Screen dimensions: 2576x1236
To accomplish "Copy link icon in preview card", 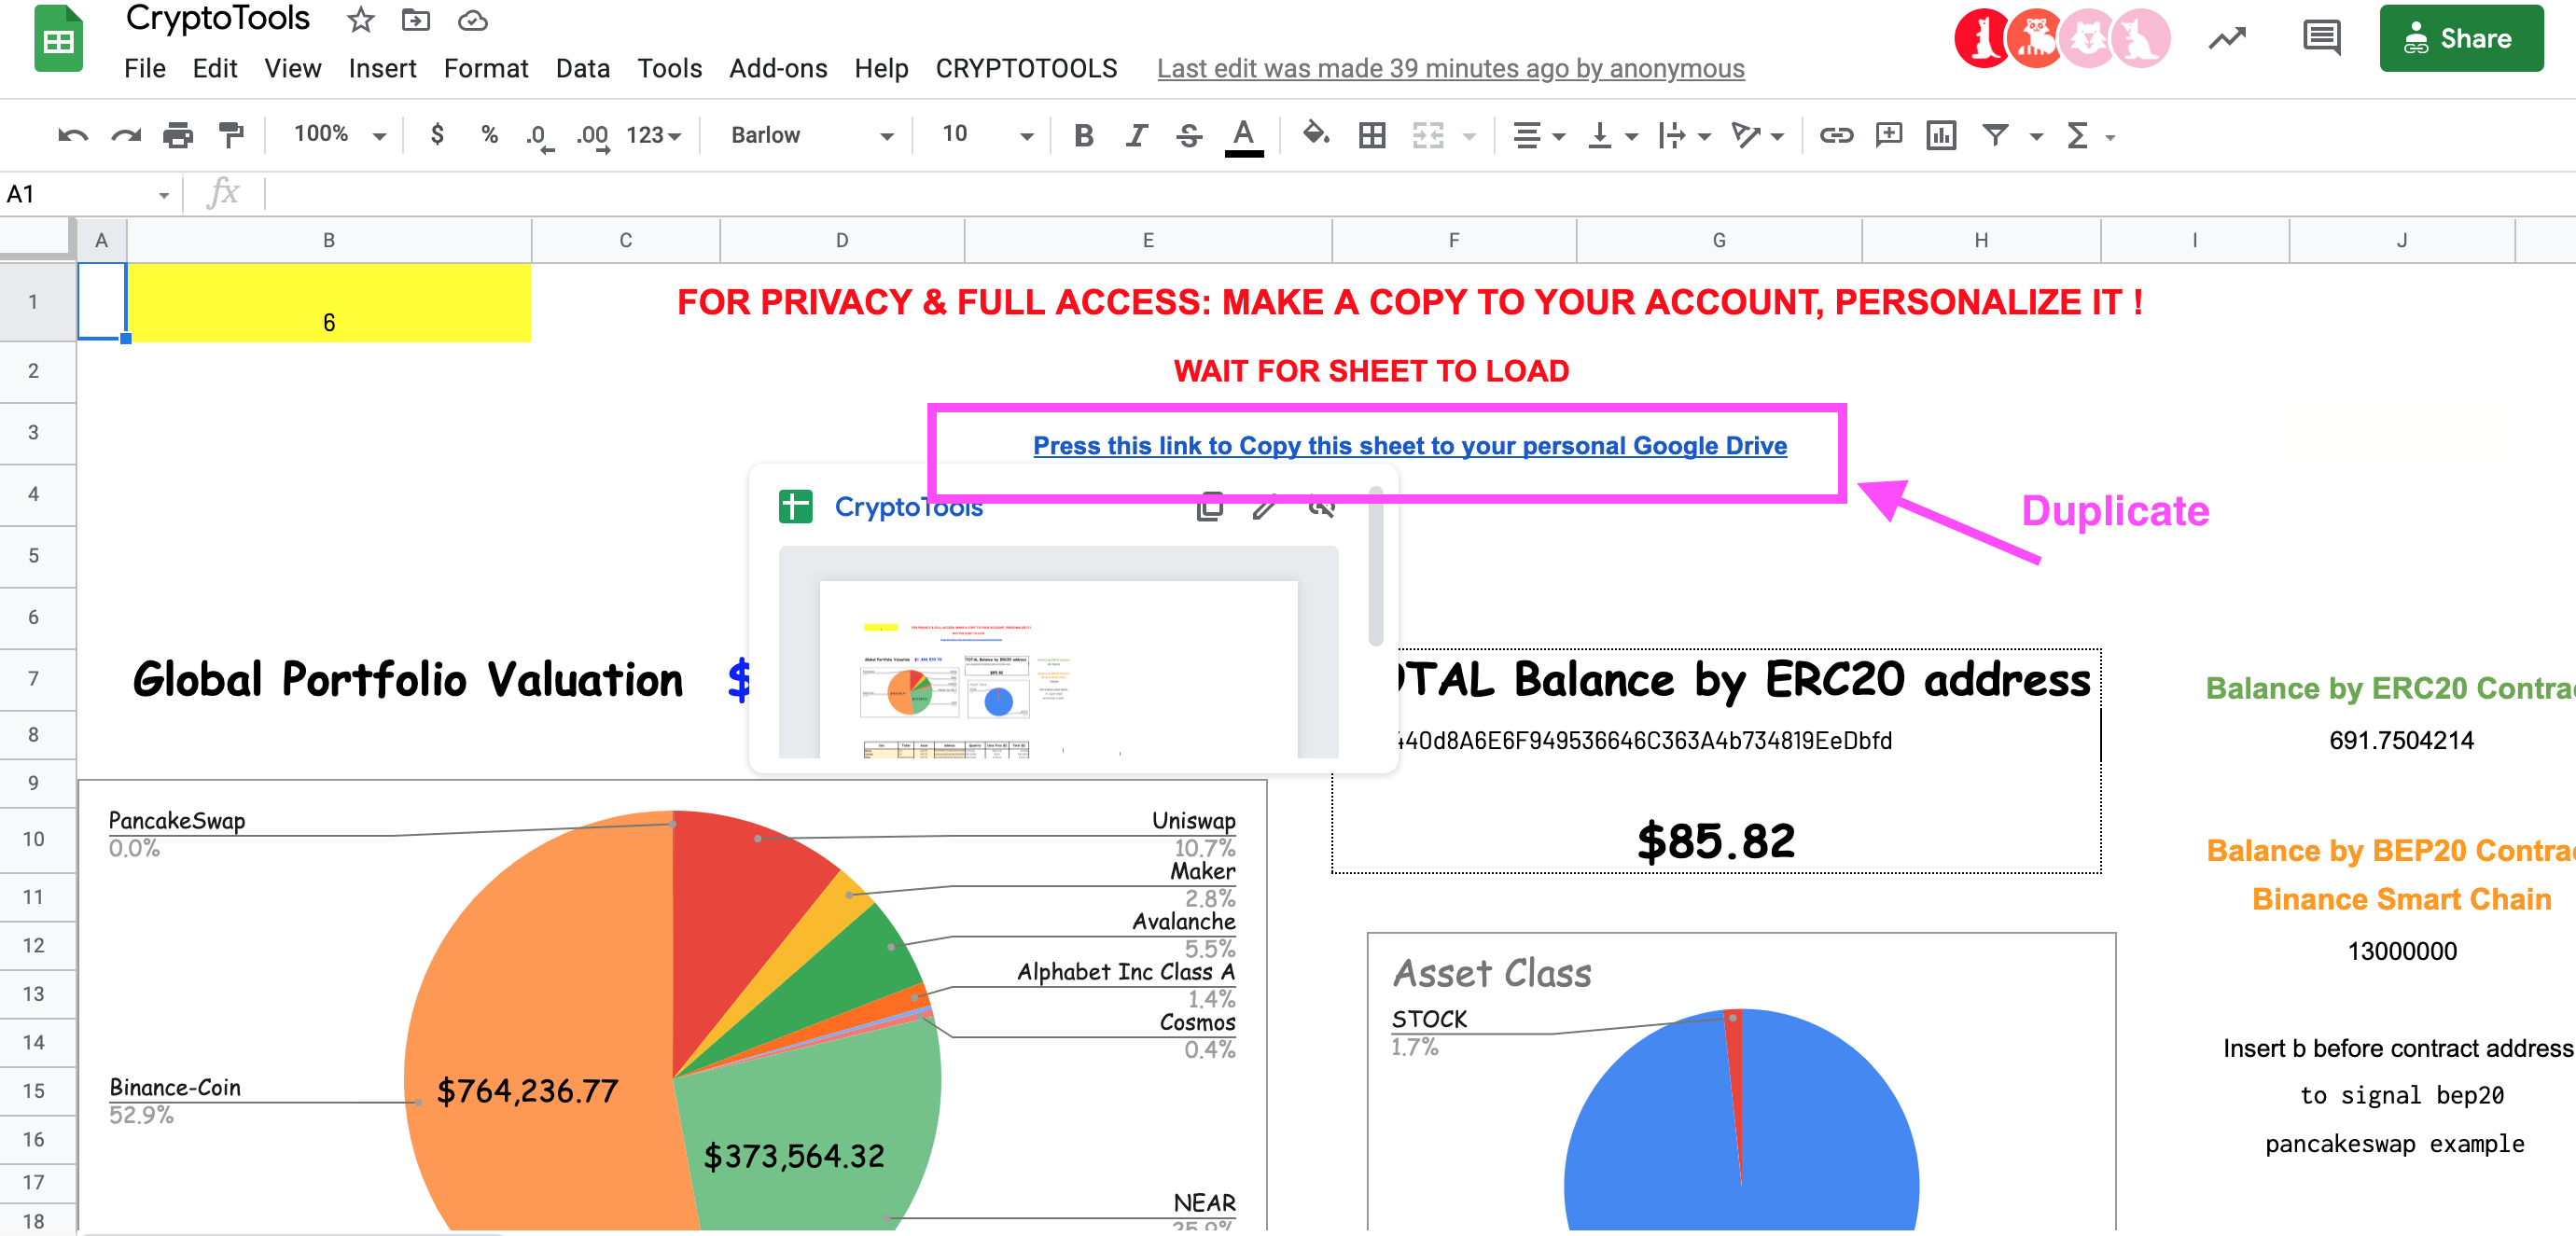I will click(1210, 508).
